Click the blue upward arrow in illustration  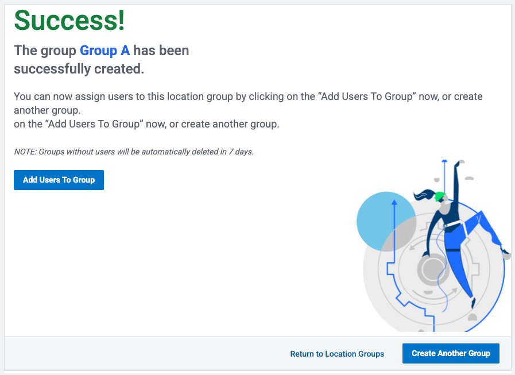click(x=394, y=218)
